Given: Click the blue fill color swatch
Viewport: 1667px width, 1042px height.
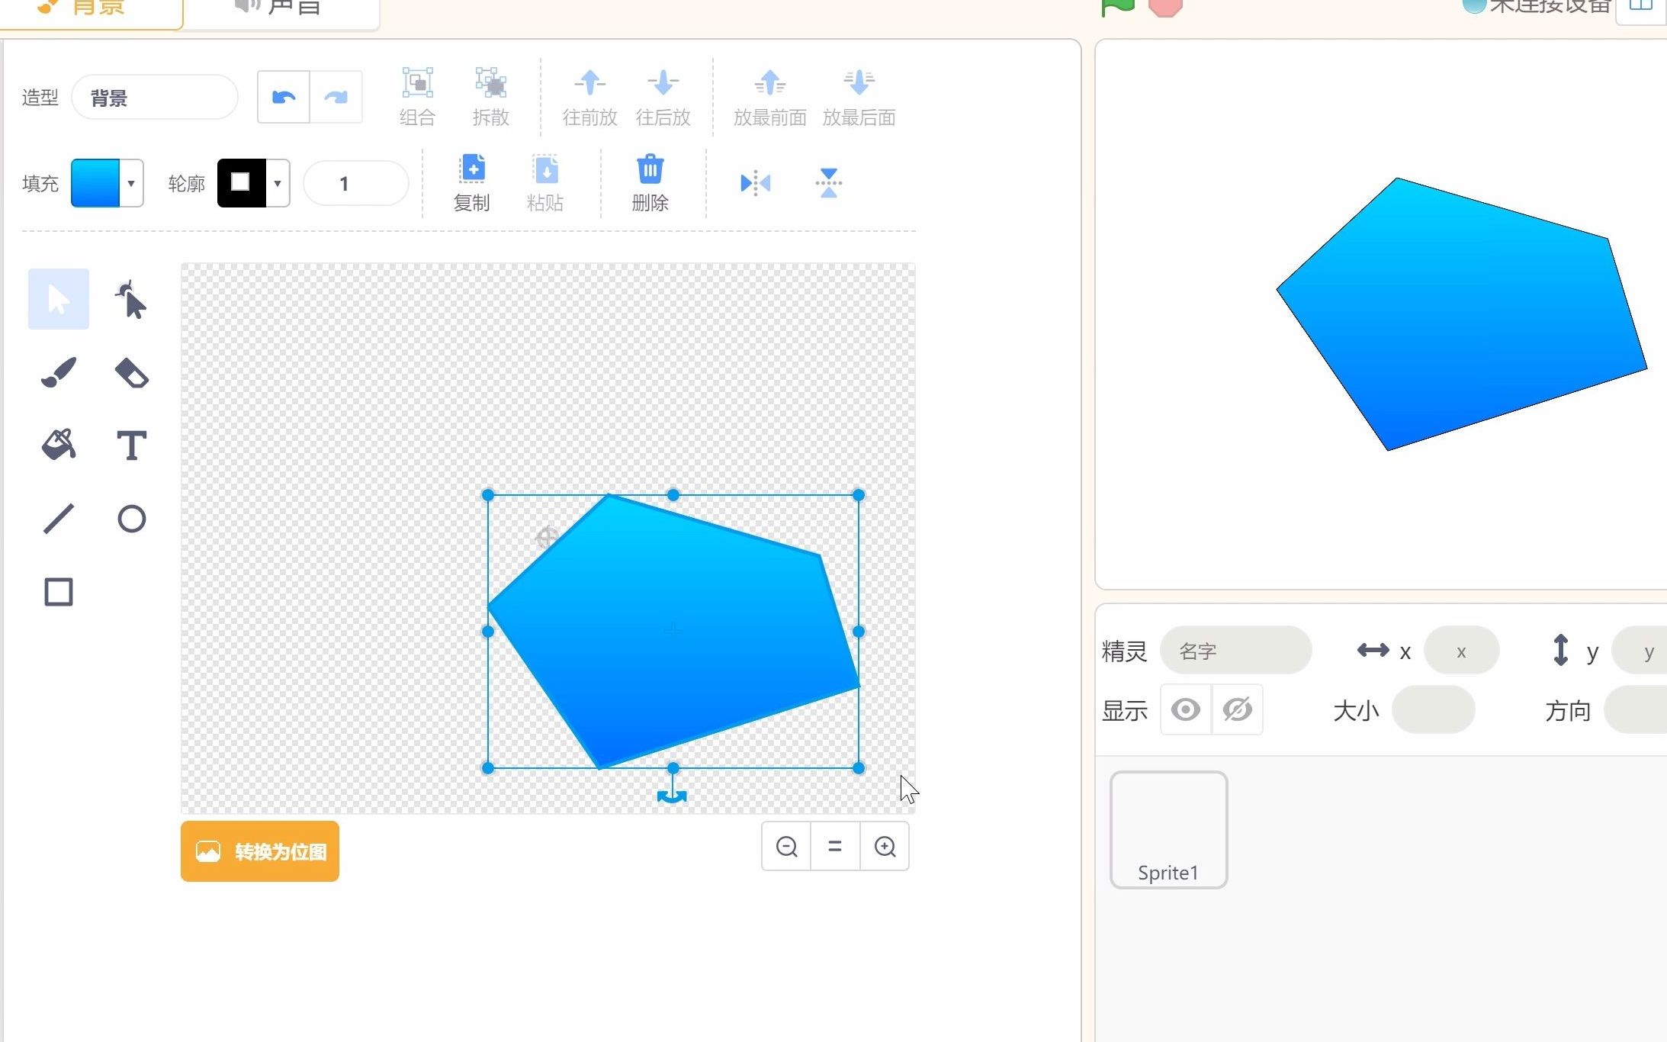Looking at the screenshot, I should coord(95,183).
